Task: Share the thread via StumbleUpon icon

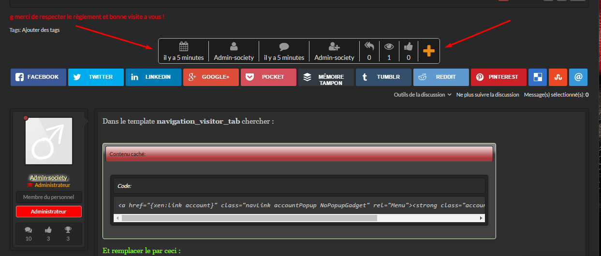Action: (557, 77)
